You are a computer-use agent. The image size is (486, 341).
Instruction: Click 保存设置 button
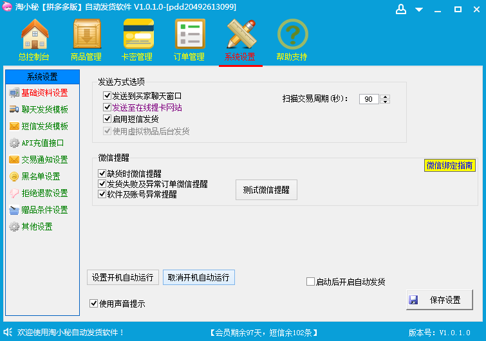(x=440, y=300)
